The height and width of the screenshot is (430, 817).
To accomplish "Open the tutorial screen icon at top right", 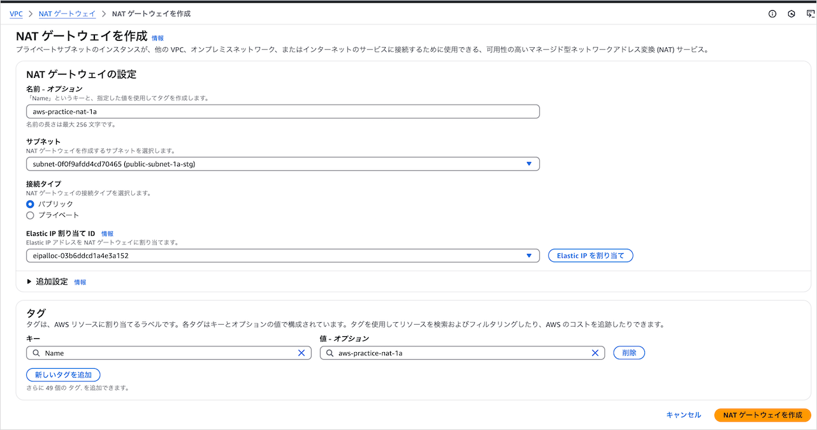I will click(x=810, y=13).
